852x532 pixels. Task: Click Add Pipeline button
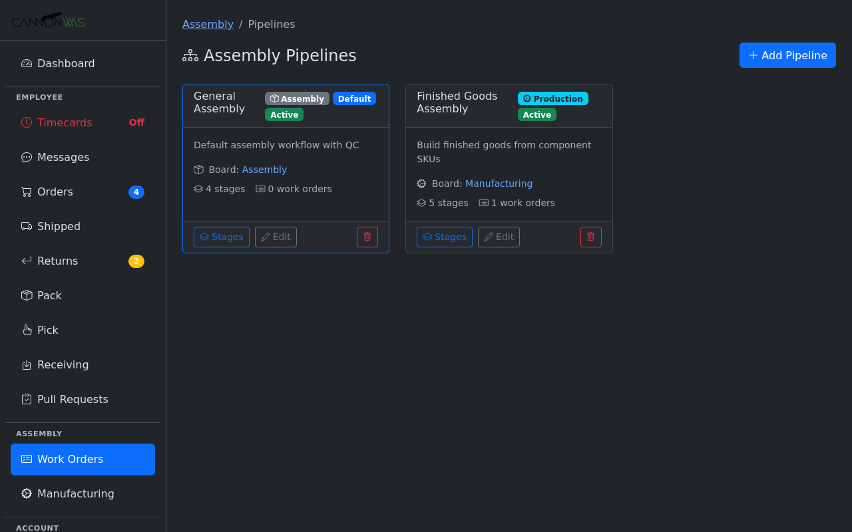coord(787,55)
